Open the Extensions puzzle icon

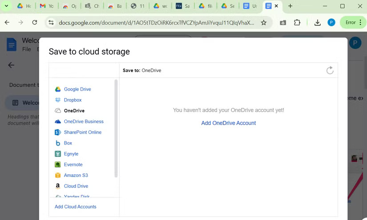click(x=298, y=22)
